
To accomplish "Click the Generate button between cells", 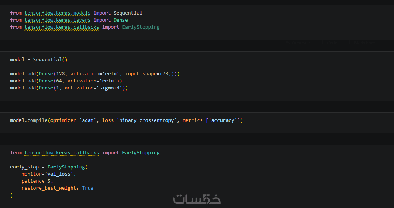I will click(300, 43).
